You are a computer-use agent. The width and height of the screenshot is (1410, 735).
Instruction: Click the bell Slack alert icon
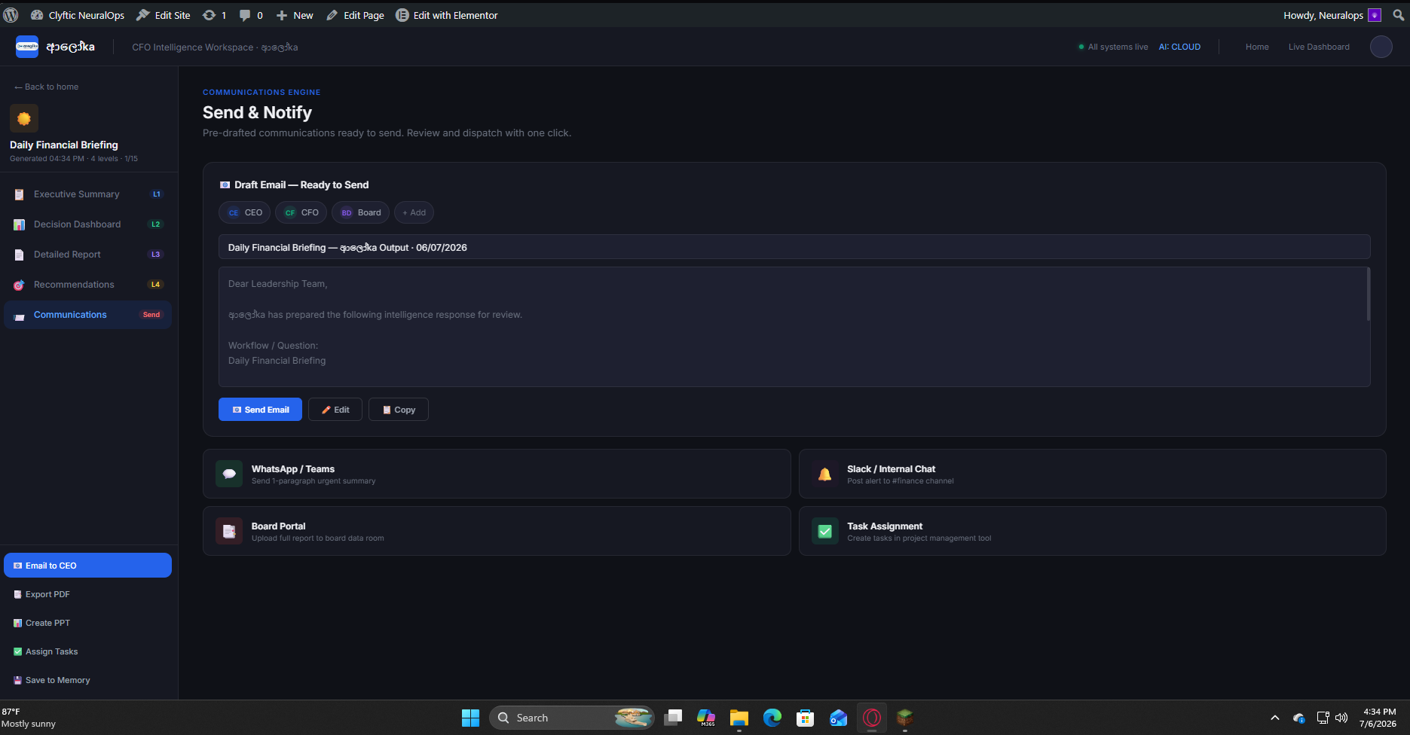point(824,474)
